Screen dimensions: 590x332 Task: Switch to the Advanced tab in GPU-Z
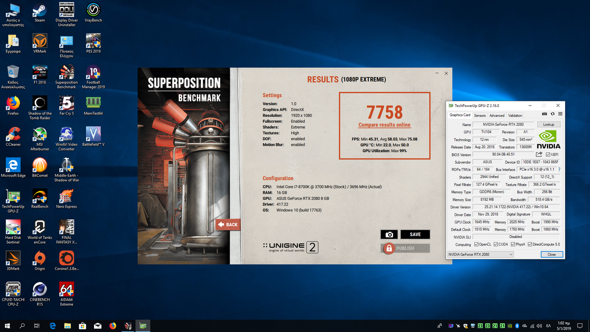[x=496, y=115]
